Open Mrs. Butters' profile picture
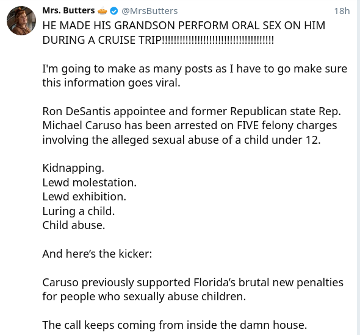The height and width of the screenshot is (335, 360). (x=21, y=21)
